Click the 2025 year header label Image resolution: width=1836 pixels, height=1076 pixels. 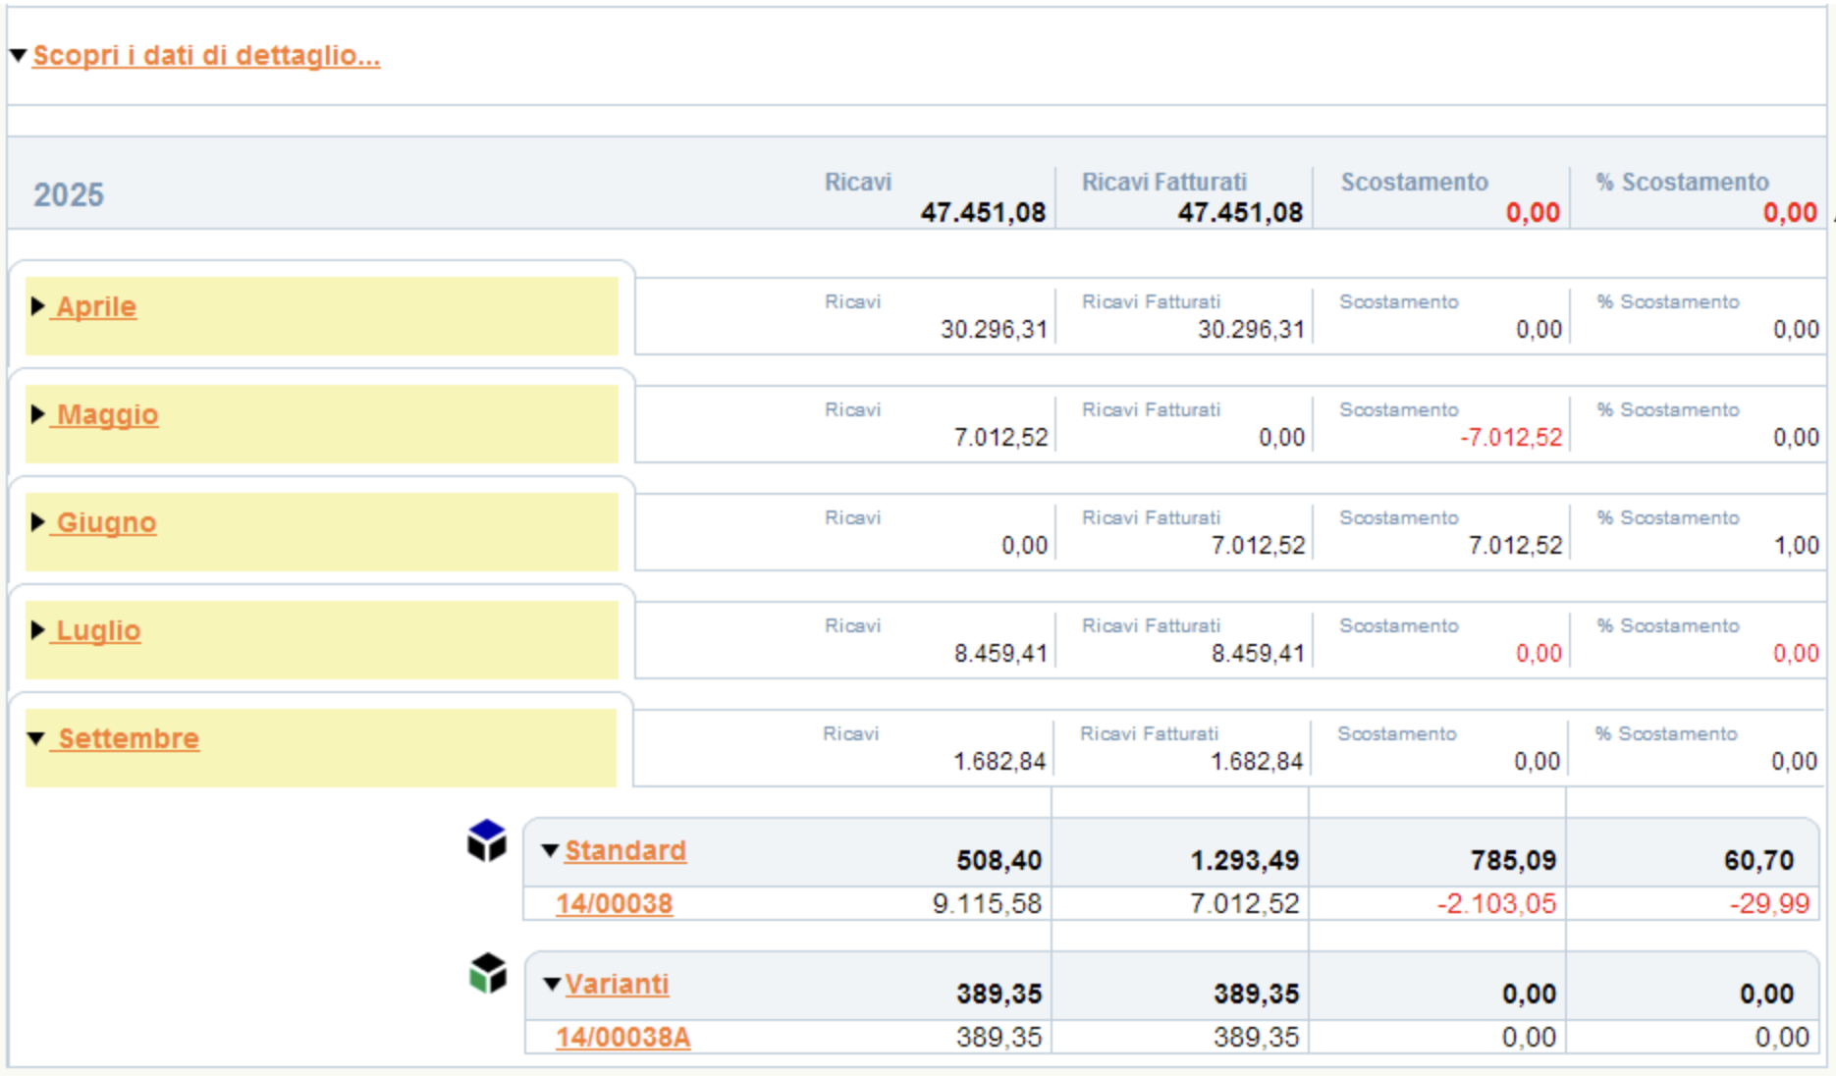[69, 194]
